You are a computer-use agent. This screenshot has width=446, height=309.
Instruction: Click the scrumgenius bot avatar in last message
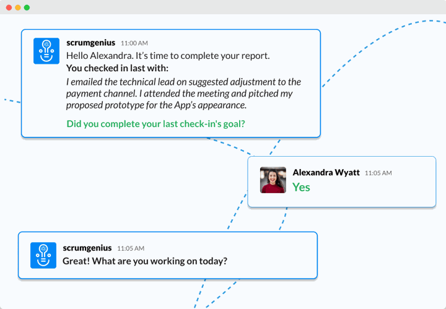pyautogui.click(x=43, y=255)
